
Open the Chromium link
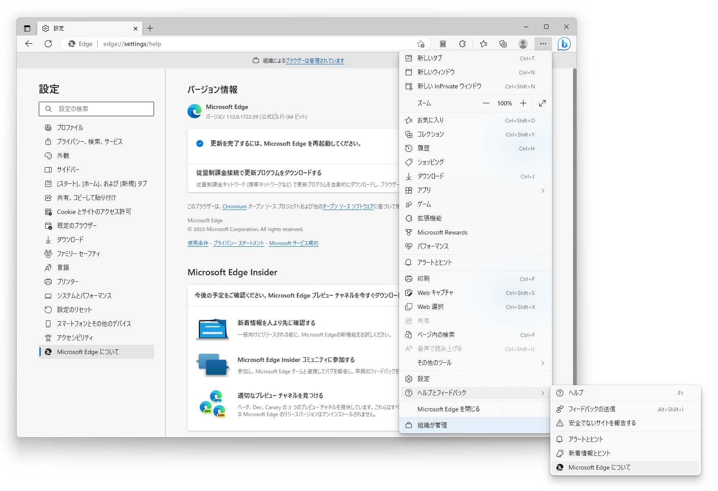click(x=235, y=207)
